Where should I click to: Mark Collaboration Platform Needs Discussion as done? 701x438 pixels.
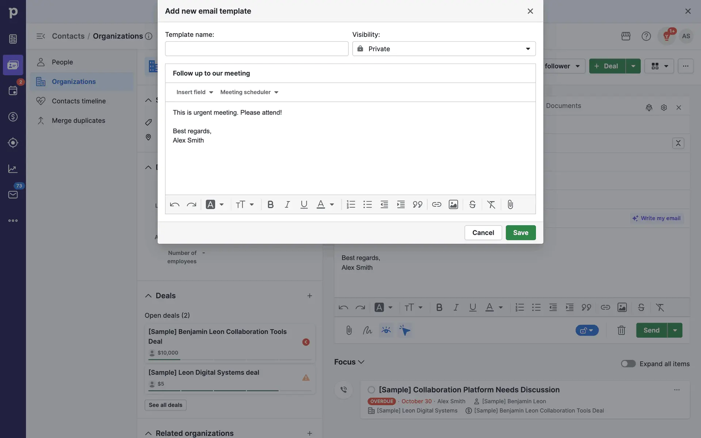coord(371,390)
